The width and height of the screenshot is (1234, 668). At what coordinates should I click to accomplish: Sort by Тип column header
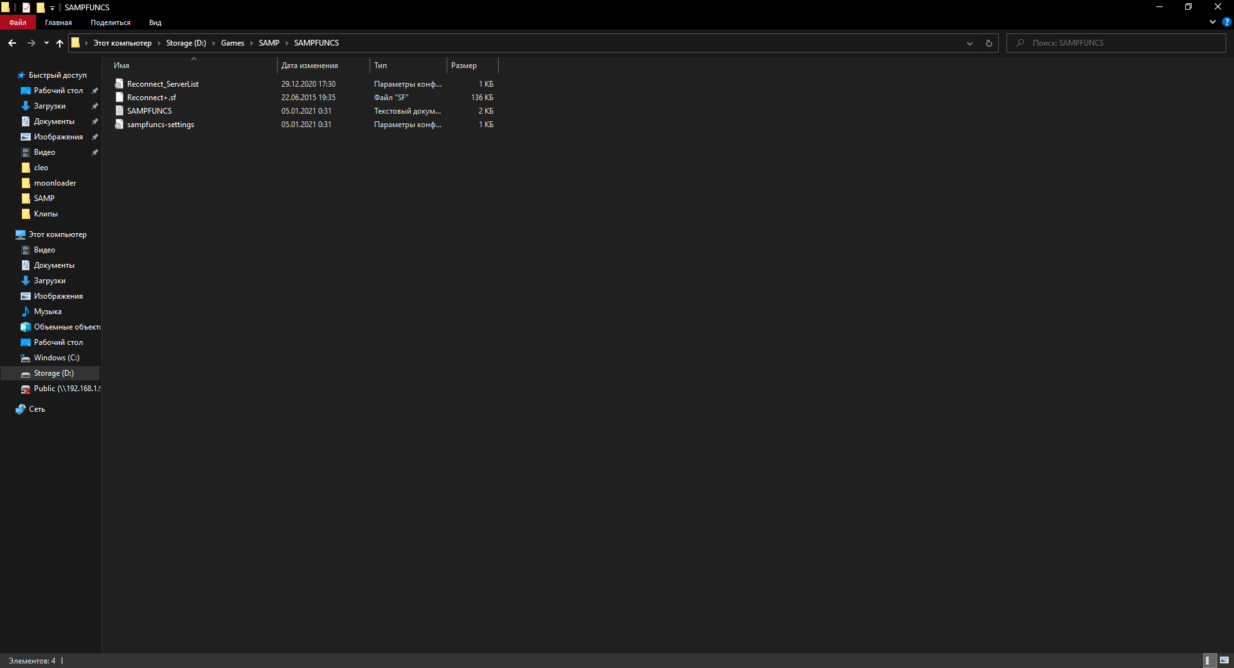[x=408, y=66]
